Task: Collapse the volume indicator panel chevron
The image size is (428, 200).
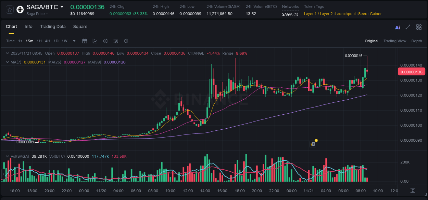Action: (x=8, y=156)
